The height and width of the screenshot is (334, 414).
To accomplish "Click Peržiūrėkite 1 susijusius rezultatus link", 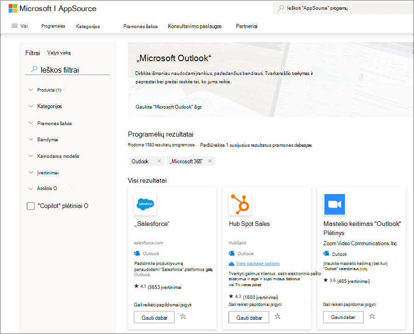I will pyautogui.click(x=256, y=145).
